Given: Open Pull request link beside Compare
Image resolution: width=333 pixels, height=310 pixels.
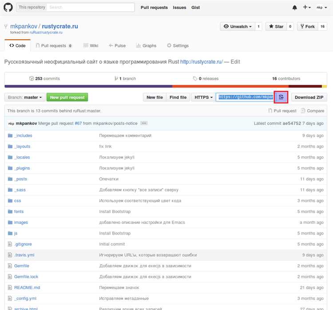Looking at the screenshot, I should pyautogui.click(x=282, y=111).
